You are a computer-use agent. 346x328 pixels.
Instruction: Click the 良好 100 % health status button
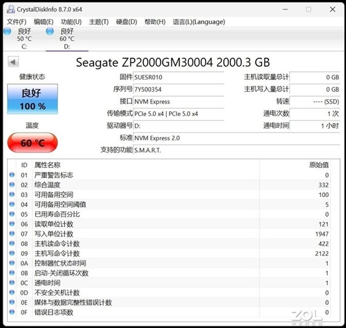point(32,99)
